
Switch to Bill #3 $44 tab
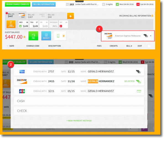[x=56, y=16]
